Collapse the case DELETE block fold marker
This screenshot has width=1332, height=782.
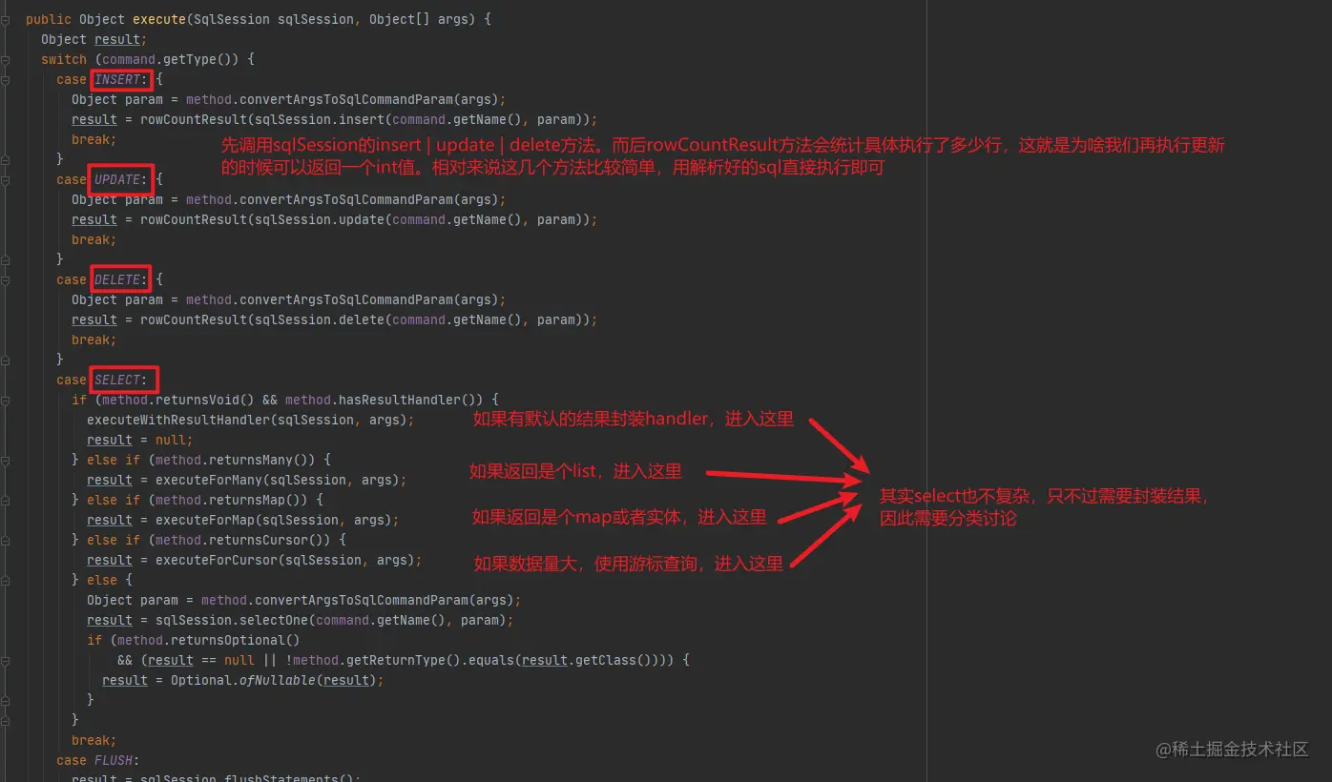point(5,279)
